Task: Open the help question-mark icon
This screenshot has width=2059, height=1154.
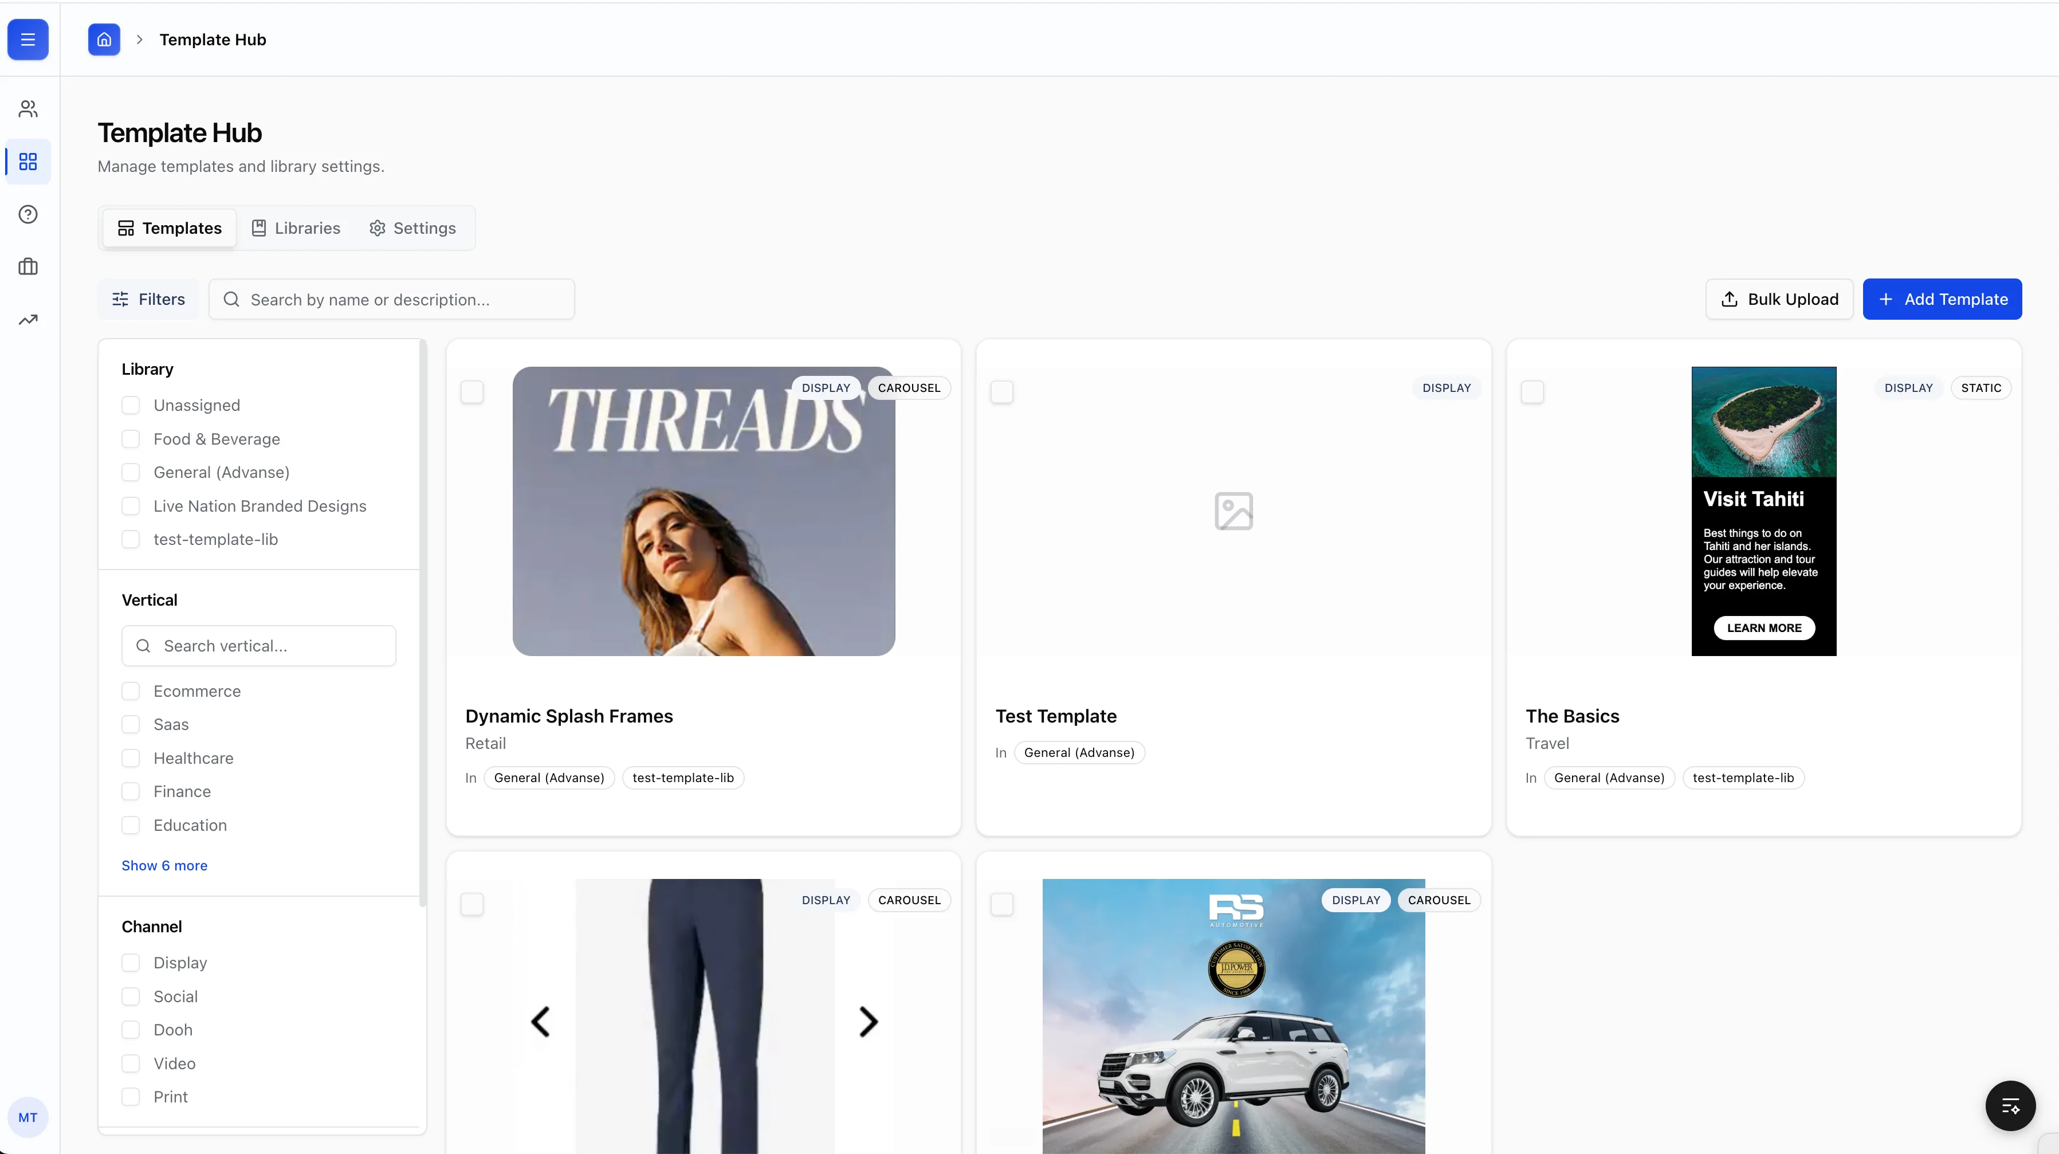Action: coord(28,214)
